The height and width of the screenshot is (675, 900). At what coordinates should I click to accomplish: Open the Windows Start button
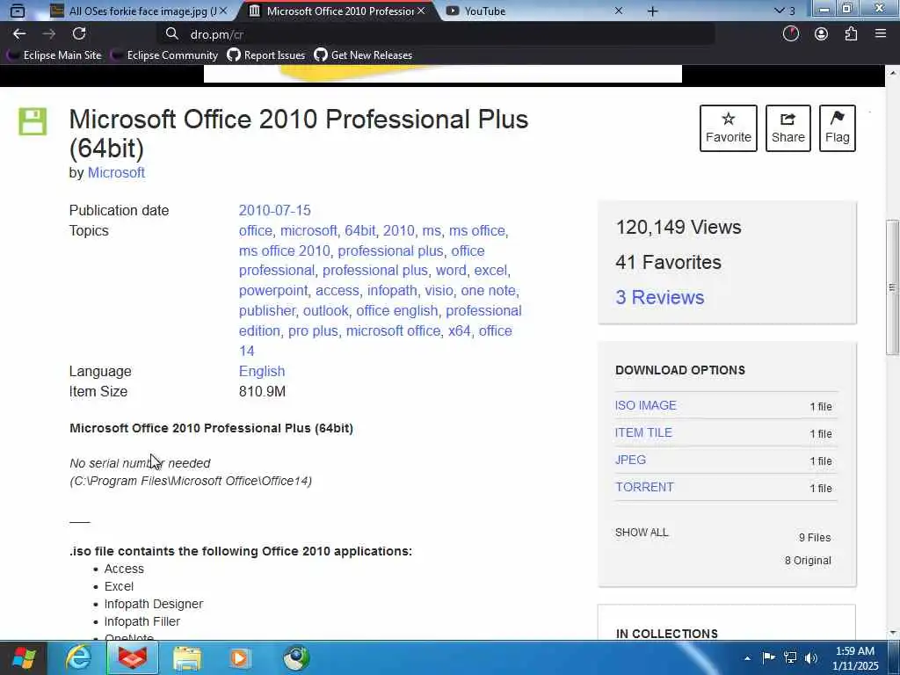[24, 657]
